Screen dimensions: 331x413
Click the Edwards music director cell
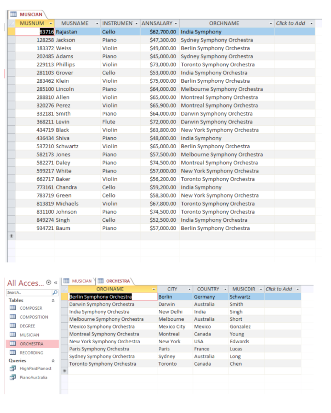246,341
